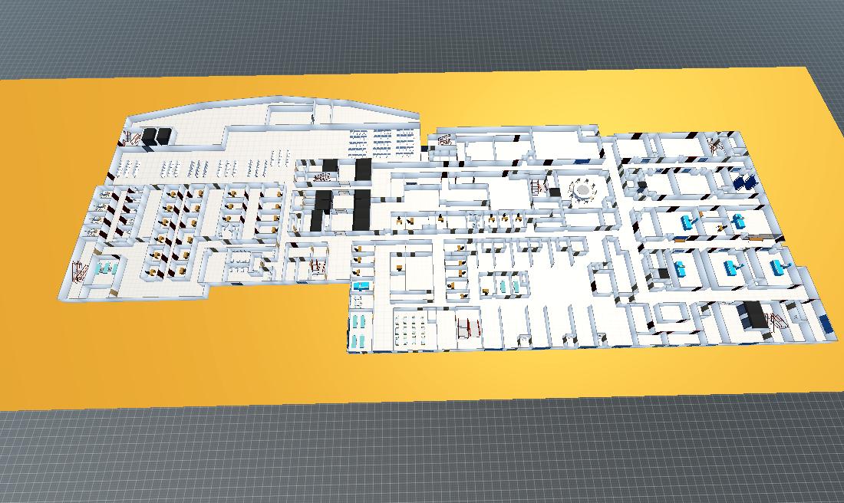Viewport: 844px width, 503px height.
Task: Pick the light cyan beds in bottom-left room
Action: coord(107,268)
